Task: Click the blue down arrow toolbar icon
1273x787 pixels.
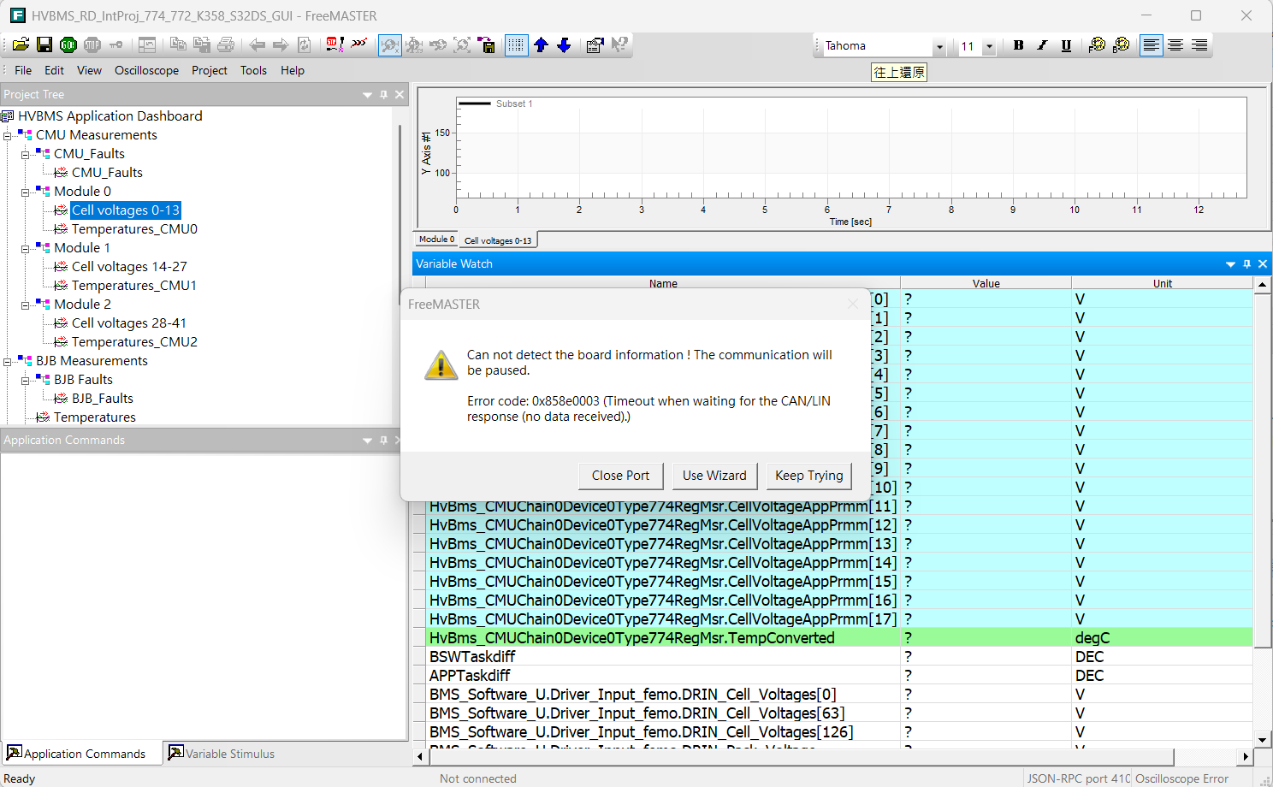Action: click(x=564, y=45)
